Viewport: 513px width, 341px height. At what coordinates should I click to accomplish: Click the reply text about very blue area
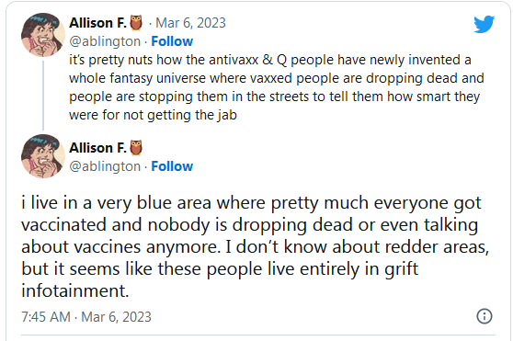tap(255, 246)
